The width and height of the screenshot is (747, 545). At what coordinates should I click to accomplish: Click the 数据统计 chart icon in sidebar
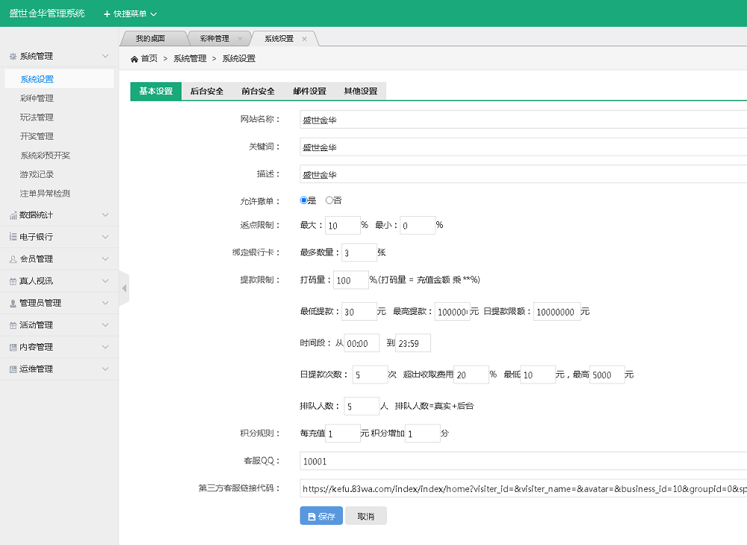click(13, 215)
